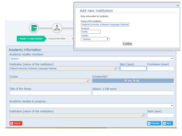Open institution search magnifier in studies in progress
This screenshot has width=182, height=136.
pos(143,115)
